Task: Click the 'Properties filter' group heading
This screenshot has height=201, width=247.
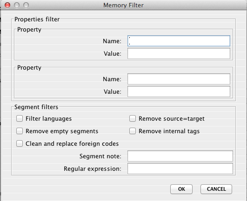Action: click(37, 19)
